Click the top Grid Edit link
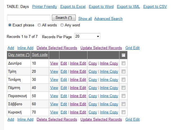173x130 pixels. pos(132,48)
